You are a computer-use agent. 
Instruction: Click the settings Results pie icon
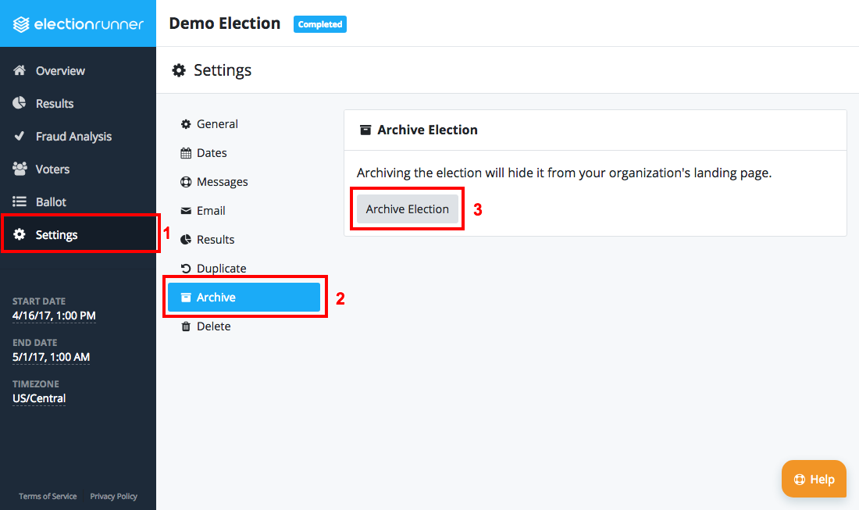[186, 240]
